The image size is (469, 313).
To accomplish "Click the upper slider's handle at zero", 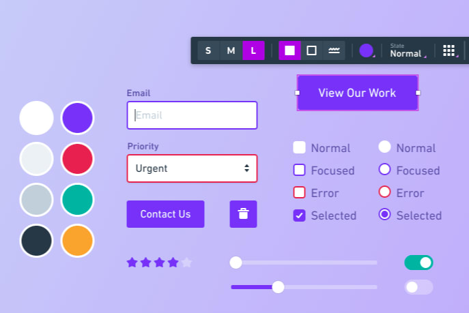I will coord(236,263).
